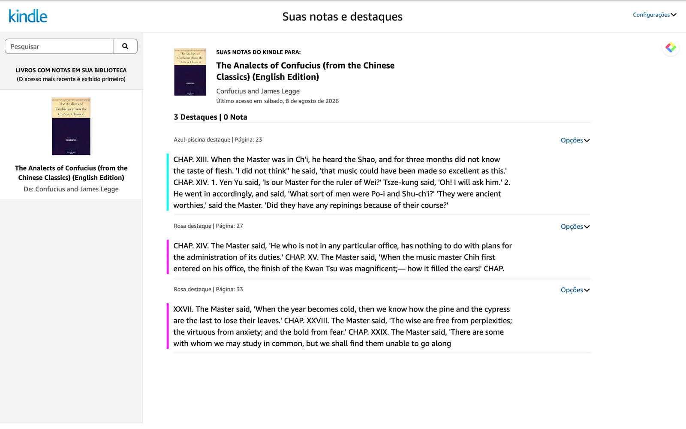The image size is (686, 429).
Task: Open the book cover thumbnail in header
Action: click(x=190, y=72)
